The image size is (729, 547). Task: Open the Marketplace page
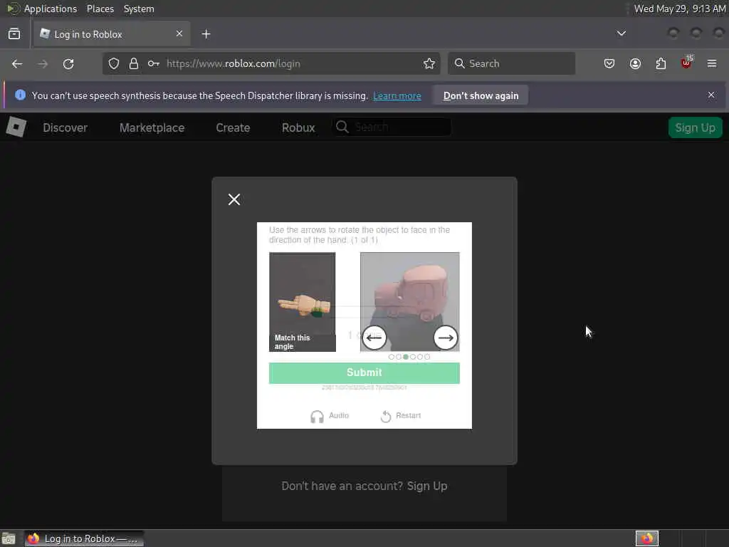152,128
